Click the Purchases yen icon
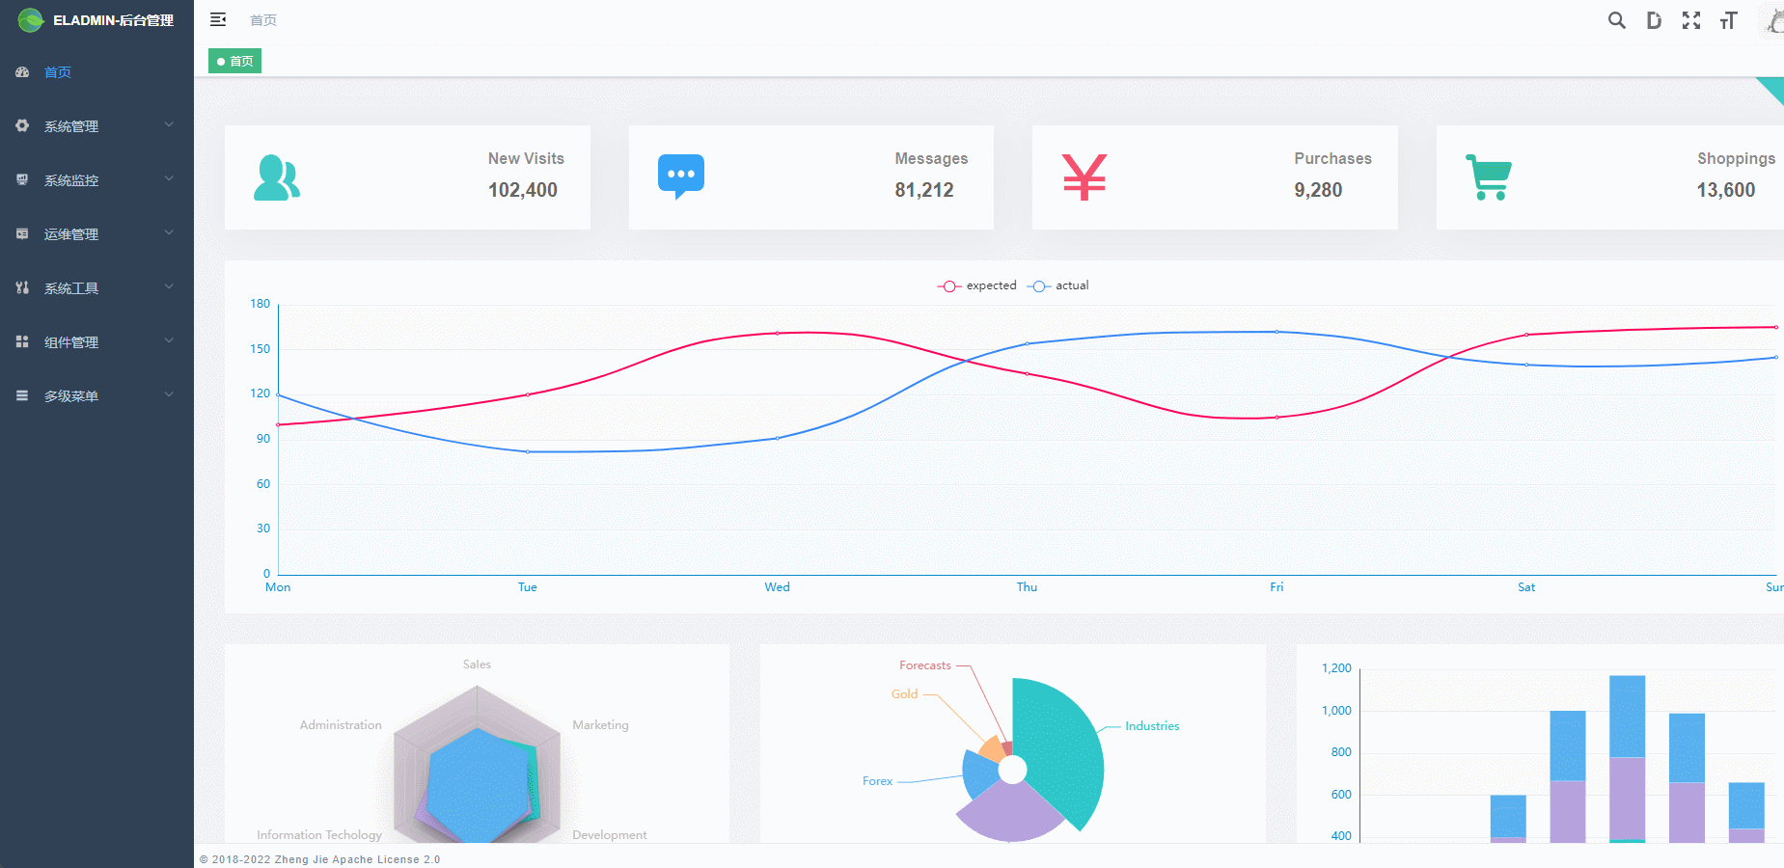The height and width of the screenshot is (868, 1784). pyautogui.click(x=1084, y=177)
